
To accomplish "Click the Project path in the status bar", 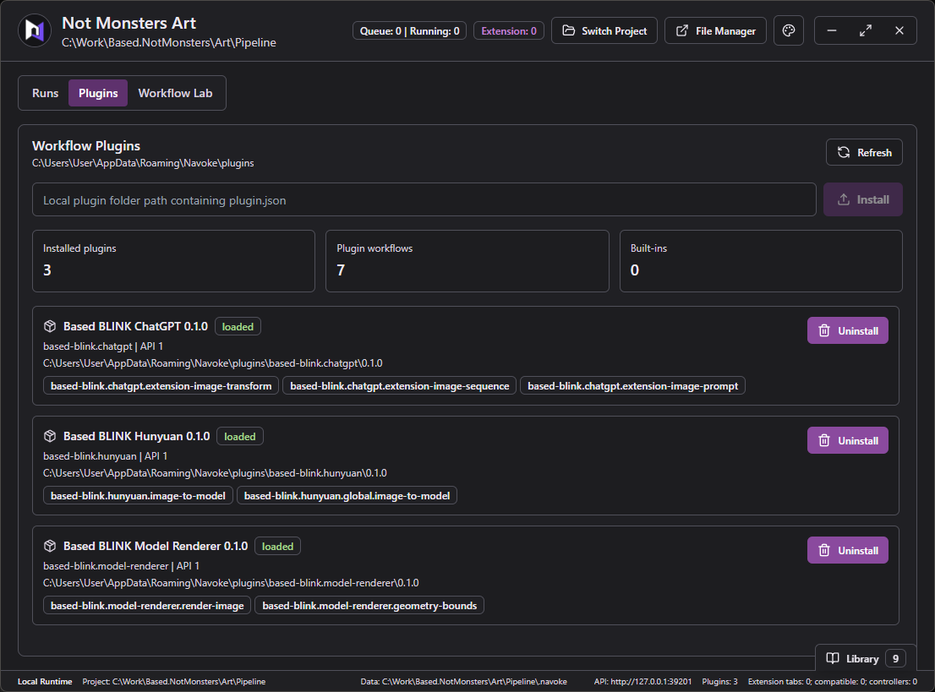I will (x=174, y=681).
